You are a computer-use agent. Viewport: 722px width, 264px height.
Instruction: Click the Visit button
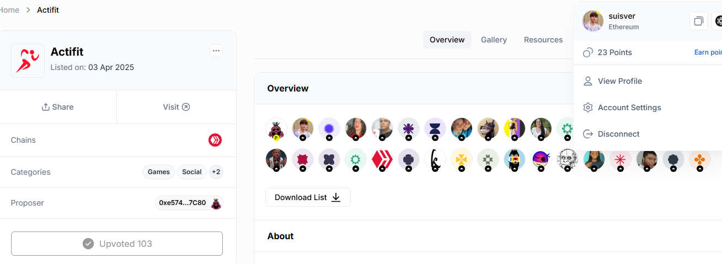coord(177,107)
